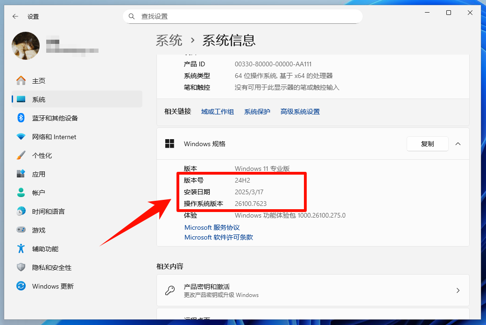Viewport: 486px width, 325px height.
Task: Open 域或工作组 link
Action: click(x=217, y=112)
